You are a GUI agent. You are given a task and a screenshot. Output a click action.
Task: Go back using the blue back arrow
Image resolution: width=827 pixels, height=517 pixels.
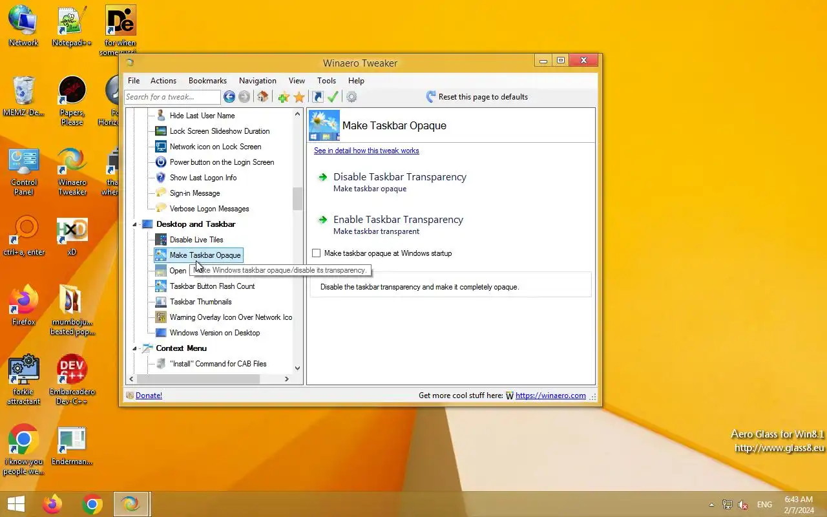coord(229,97)
